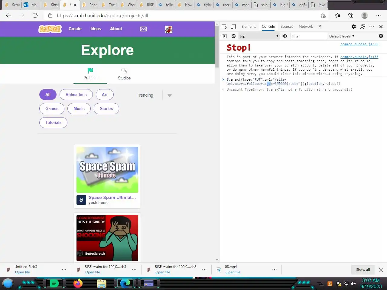Screen dimensions: 387x290
Task: Click the console Filter input field
Action: pos(308,36)
